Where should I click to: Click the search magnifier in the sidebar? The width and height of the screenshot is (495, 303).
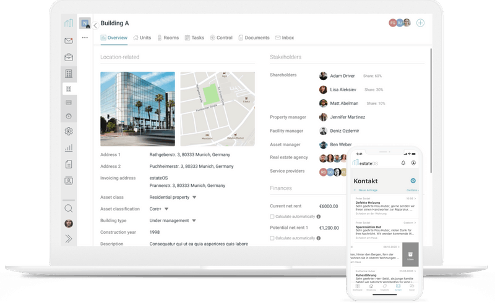69,209
